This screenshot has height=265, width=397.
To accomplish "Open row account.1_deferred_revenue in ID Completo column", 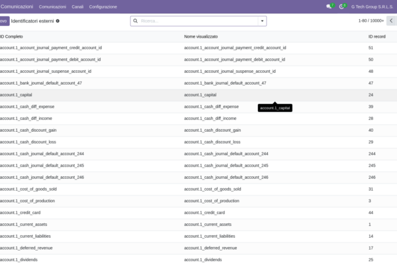I will coord(26,248).
